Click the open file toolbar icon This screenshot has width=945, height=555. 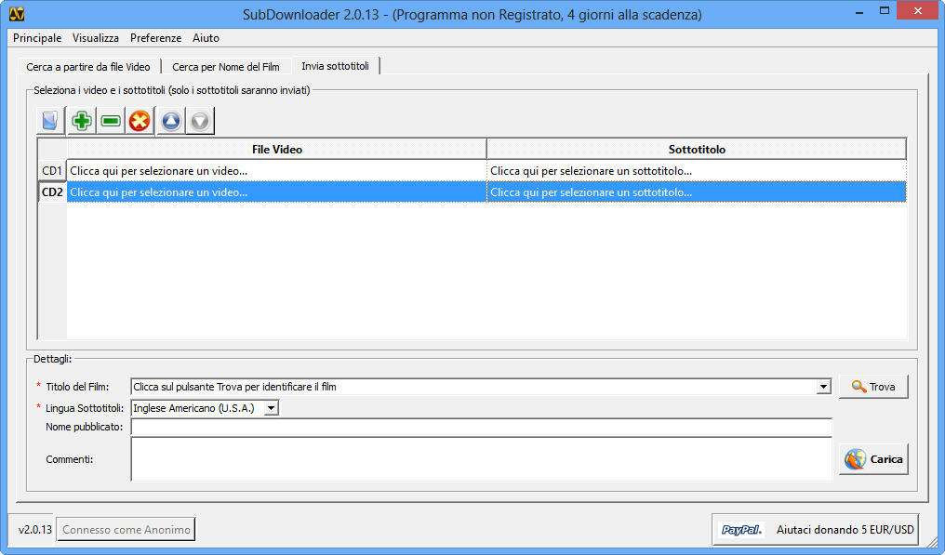[x=50, y=121]
